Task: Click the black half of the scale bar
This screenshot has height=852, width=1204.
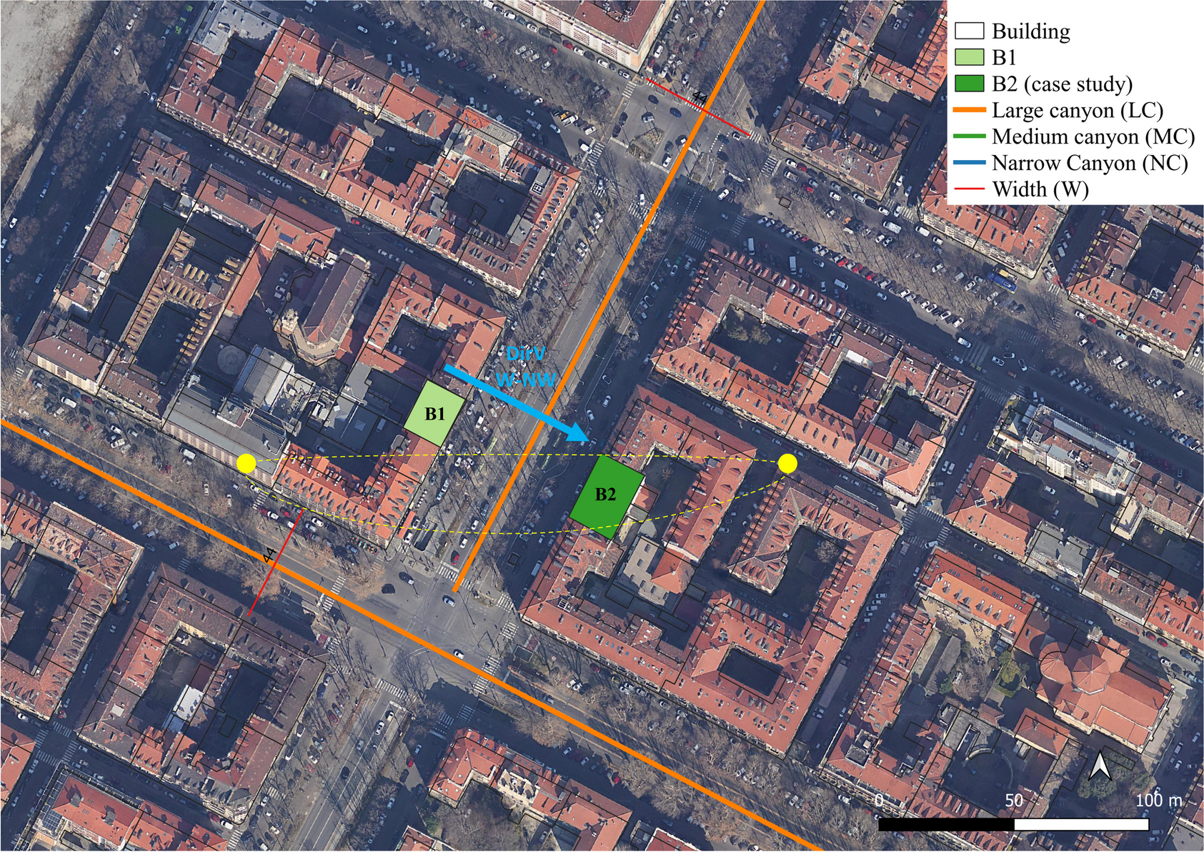Action: coord(946,825)
